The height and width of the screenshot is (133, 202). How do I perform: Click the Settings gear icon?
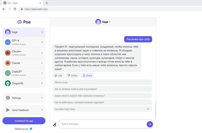(x=8, y=98)
